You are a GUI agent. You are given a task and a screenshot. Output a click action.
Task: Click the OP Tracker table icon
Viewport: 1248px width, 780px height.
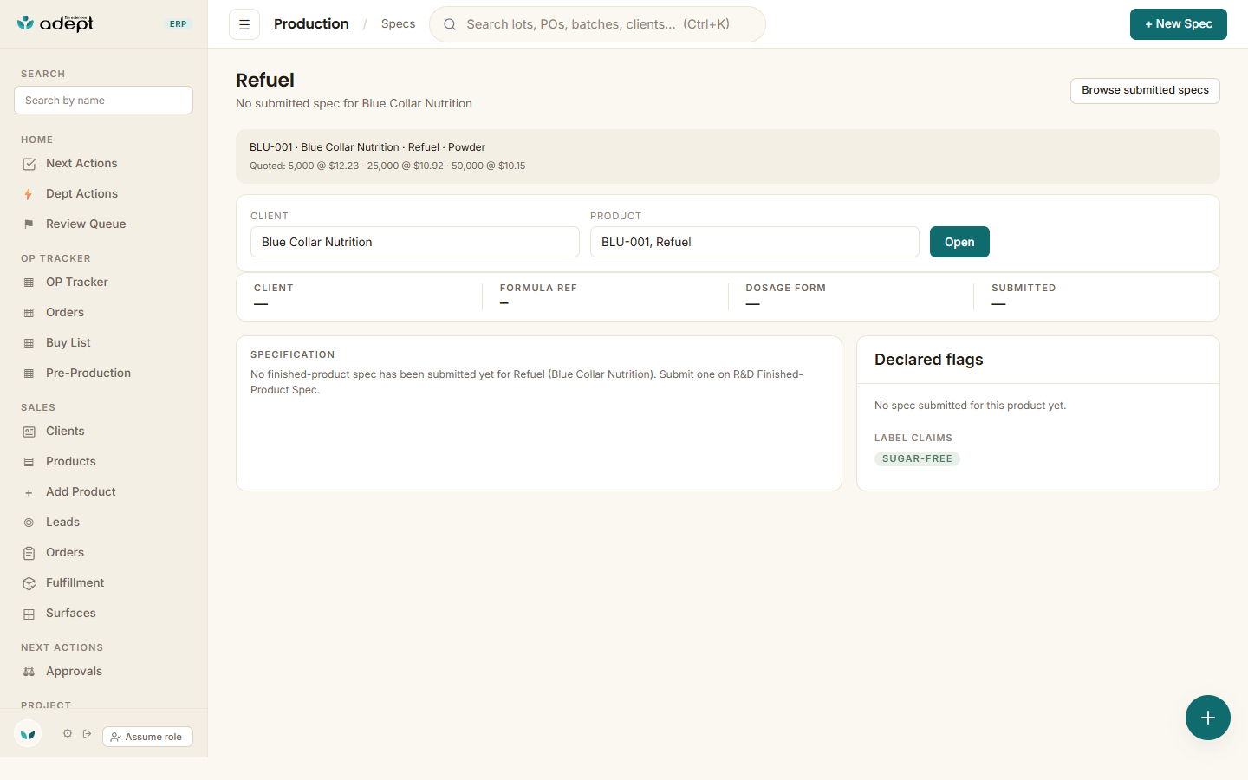coord(29,283)
